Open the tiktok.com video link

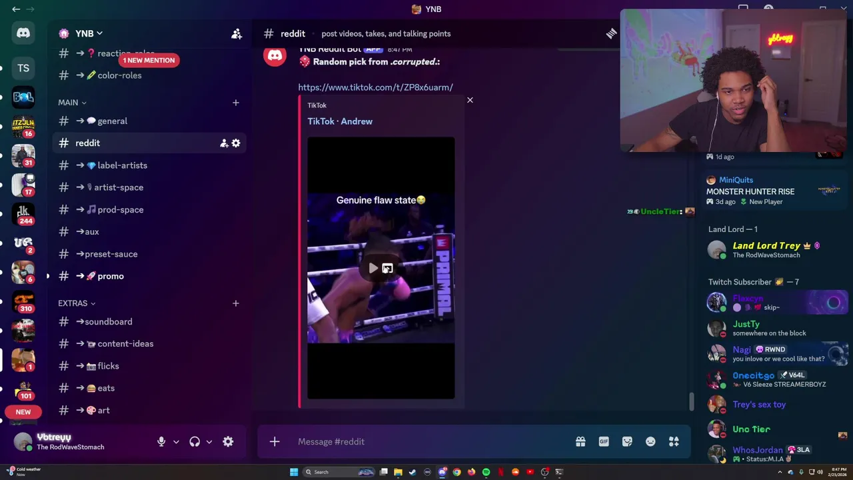375,87
